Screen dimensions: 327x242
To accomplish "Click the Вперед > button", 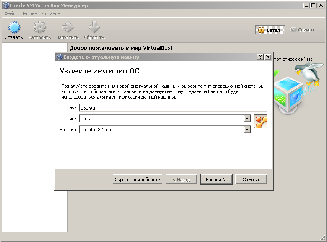I will click(216, 180).
